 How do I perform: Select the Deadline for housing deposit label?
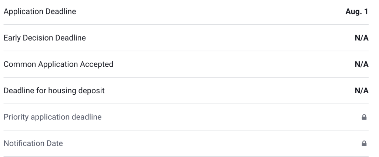pos(54,91)
